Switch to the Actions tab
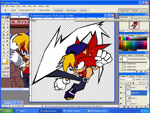150x113 pixels. (130, 55)
